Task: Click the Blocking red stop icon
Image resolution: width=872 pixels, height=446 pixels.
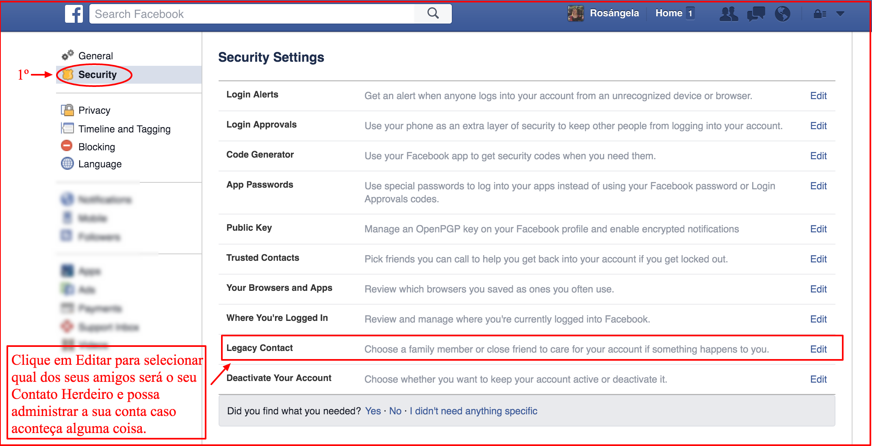Action: pyautogui.click(x=67, y=146)
